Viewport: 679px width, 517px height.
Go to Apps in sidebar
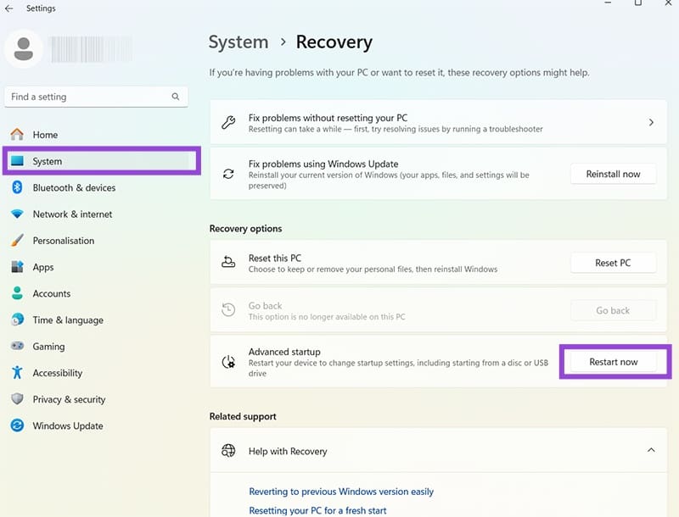[43, 267]
